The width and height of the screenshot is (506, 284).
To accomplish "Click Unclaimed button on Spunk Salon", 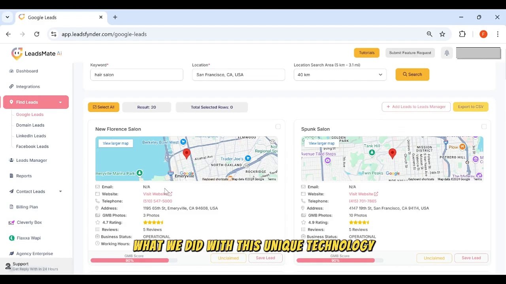I will 434,258.
